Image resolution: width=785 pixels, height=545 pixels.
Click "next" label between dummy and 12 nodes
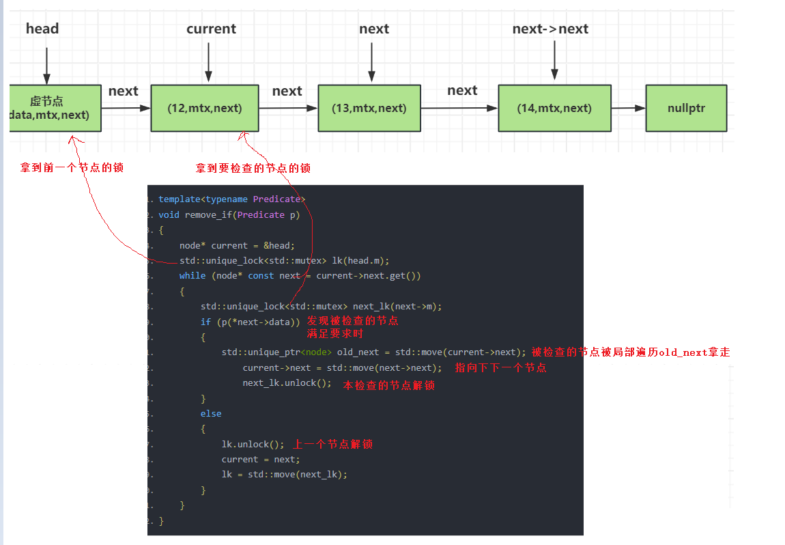[123, 91]
